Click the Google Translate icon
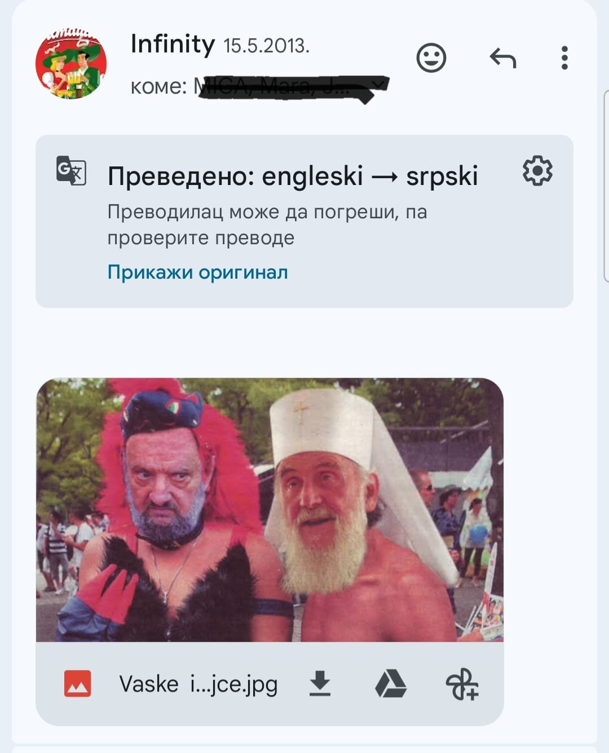This screenshot has height=753, width=609. pos(71,170)
